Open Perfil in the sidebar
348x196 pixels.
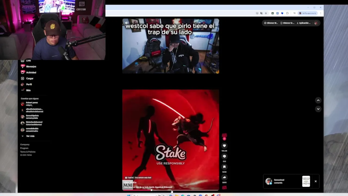26,84
